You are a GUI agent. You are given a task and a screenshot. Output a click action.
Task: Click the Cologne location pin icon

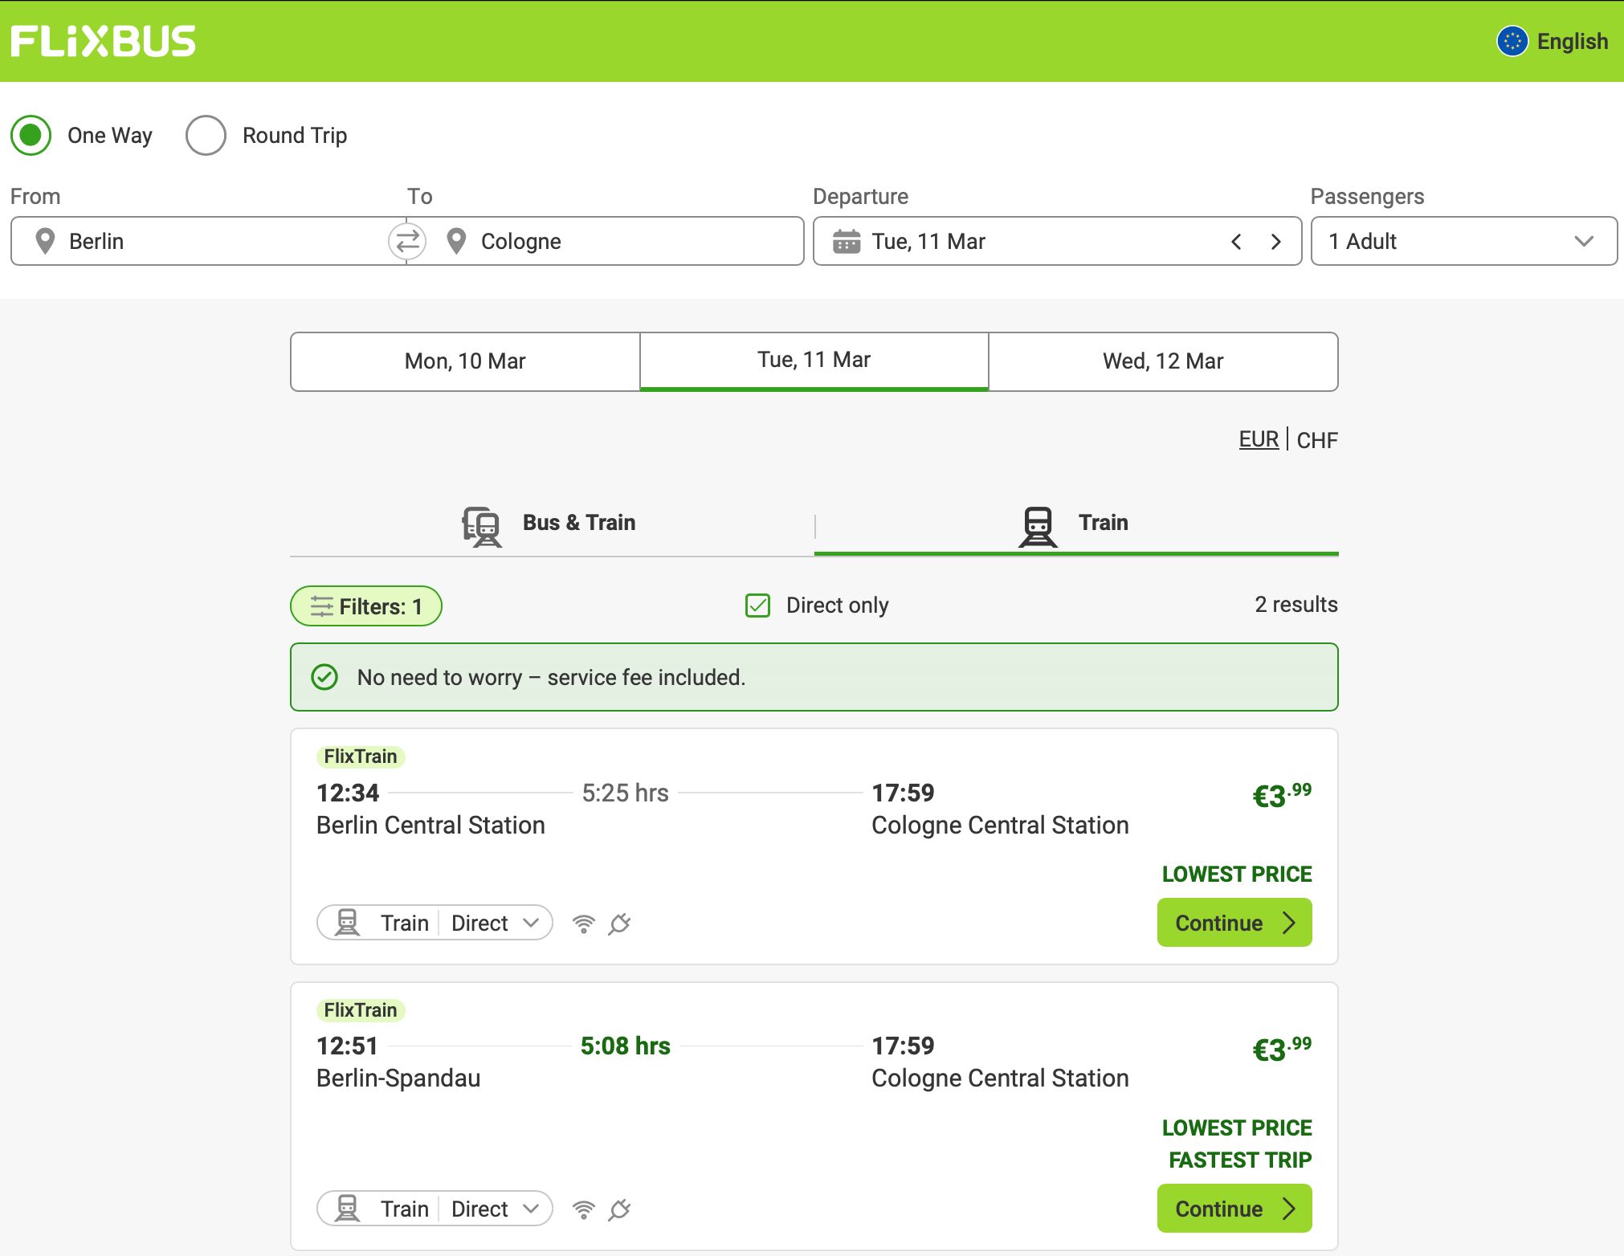456,241
